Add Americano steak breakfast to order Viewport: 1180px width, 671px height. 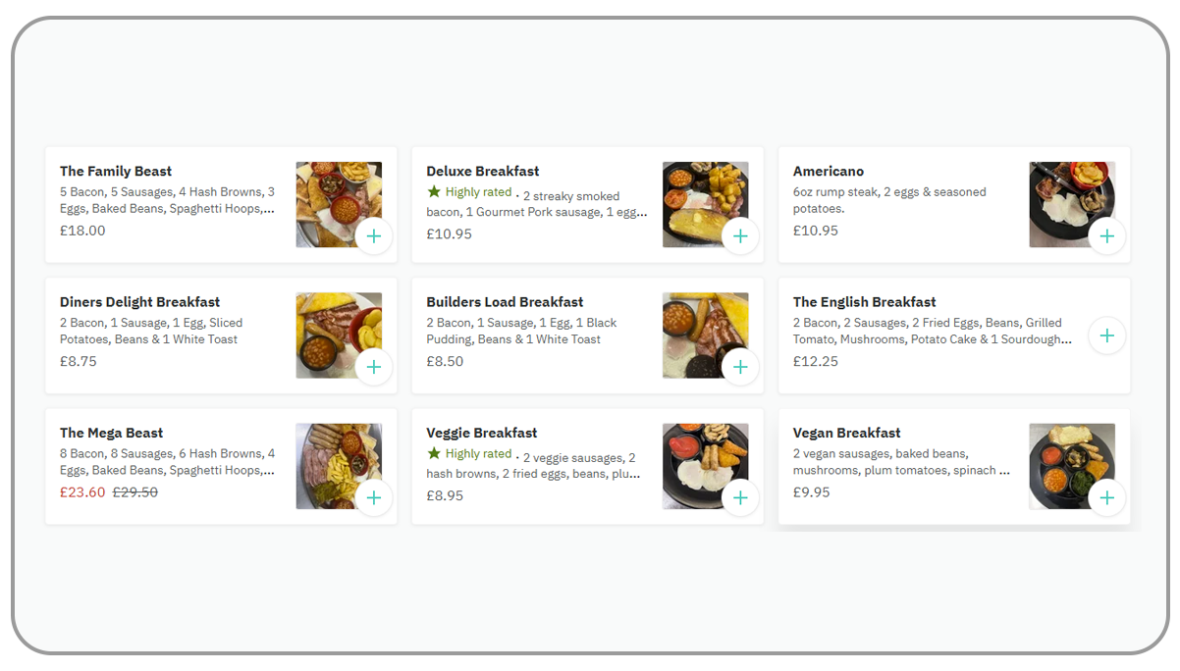click(x=1106, y=236)
